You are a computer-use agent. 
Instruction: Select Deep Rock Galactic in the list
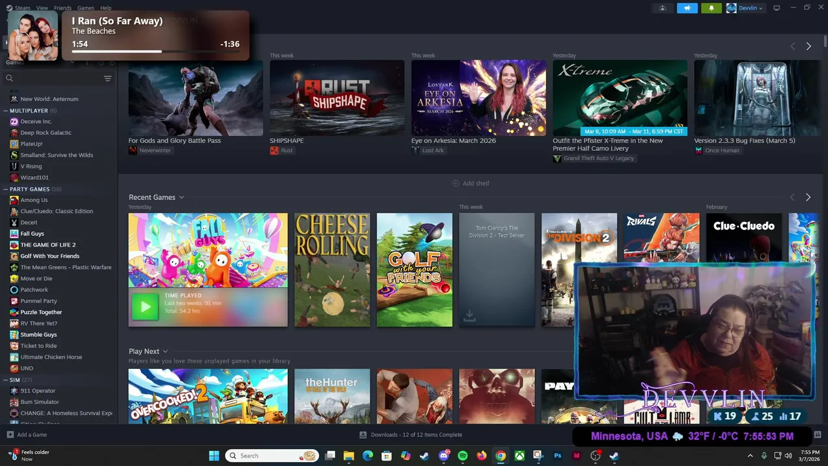[46, 133]
